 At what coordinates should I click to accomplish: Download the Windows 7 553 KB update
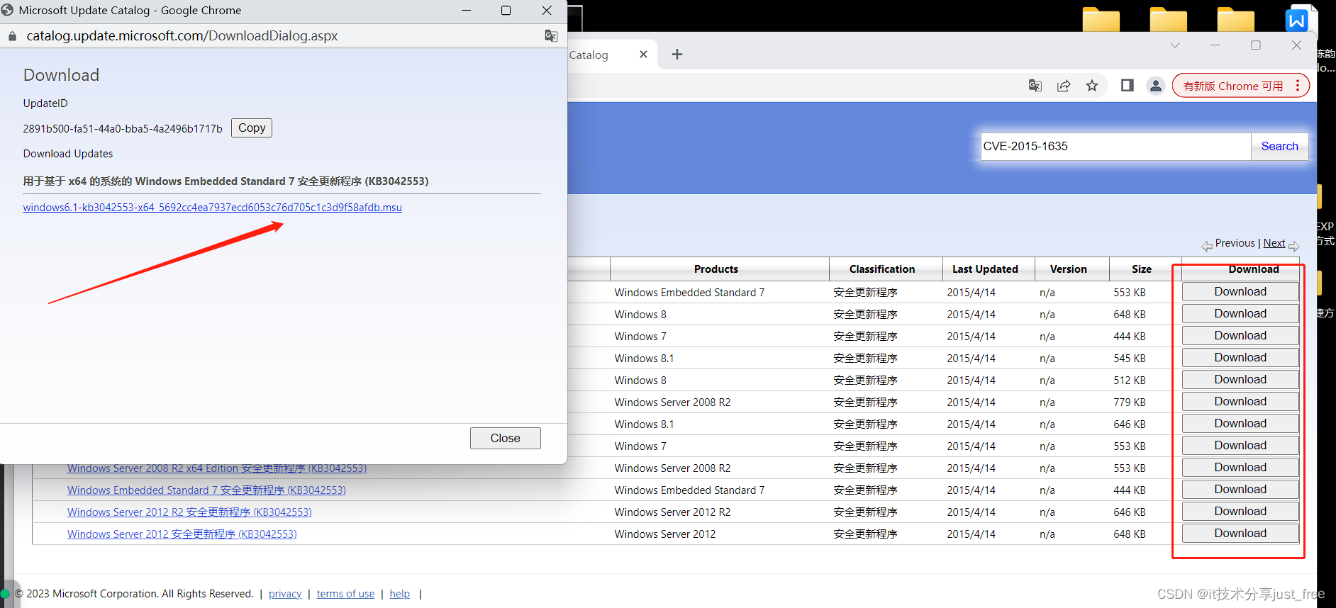(1240, 446)
